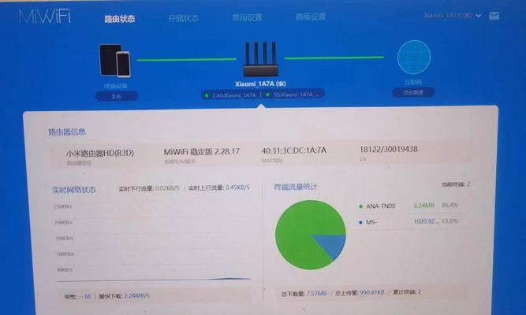Click the total upload 990.41KB value
This screenshot has width=526, height=315.
(x=371, y=292)
